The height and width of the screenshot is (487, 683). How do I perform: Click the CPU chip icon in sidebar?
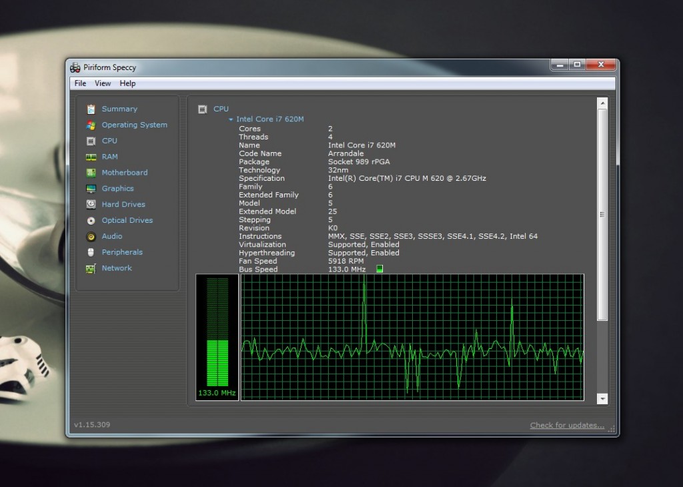91,141
